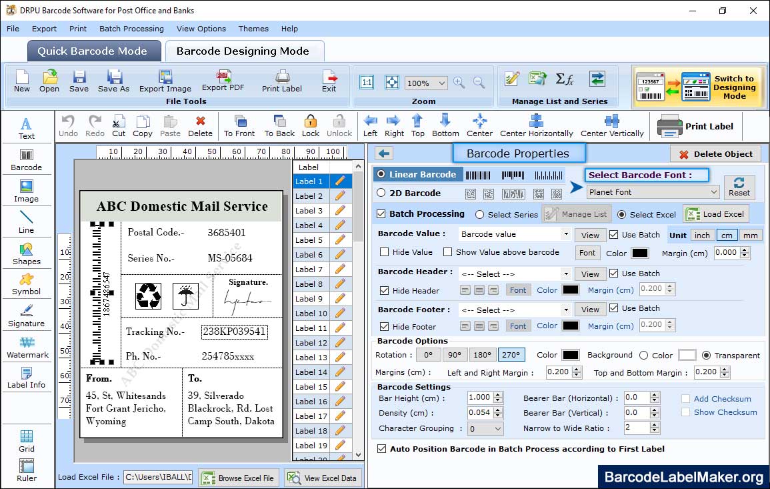Screen dimensions: 770x489
Task: Pick the Image tool in sidebar
Action: (x=27, y=191)
